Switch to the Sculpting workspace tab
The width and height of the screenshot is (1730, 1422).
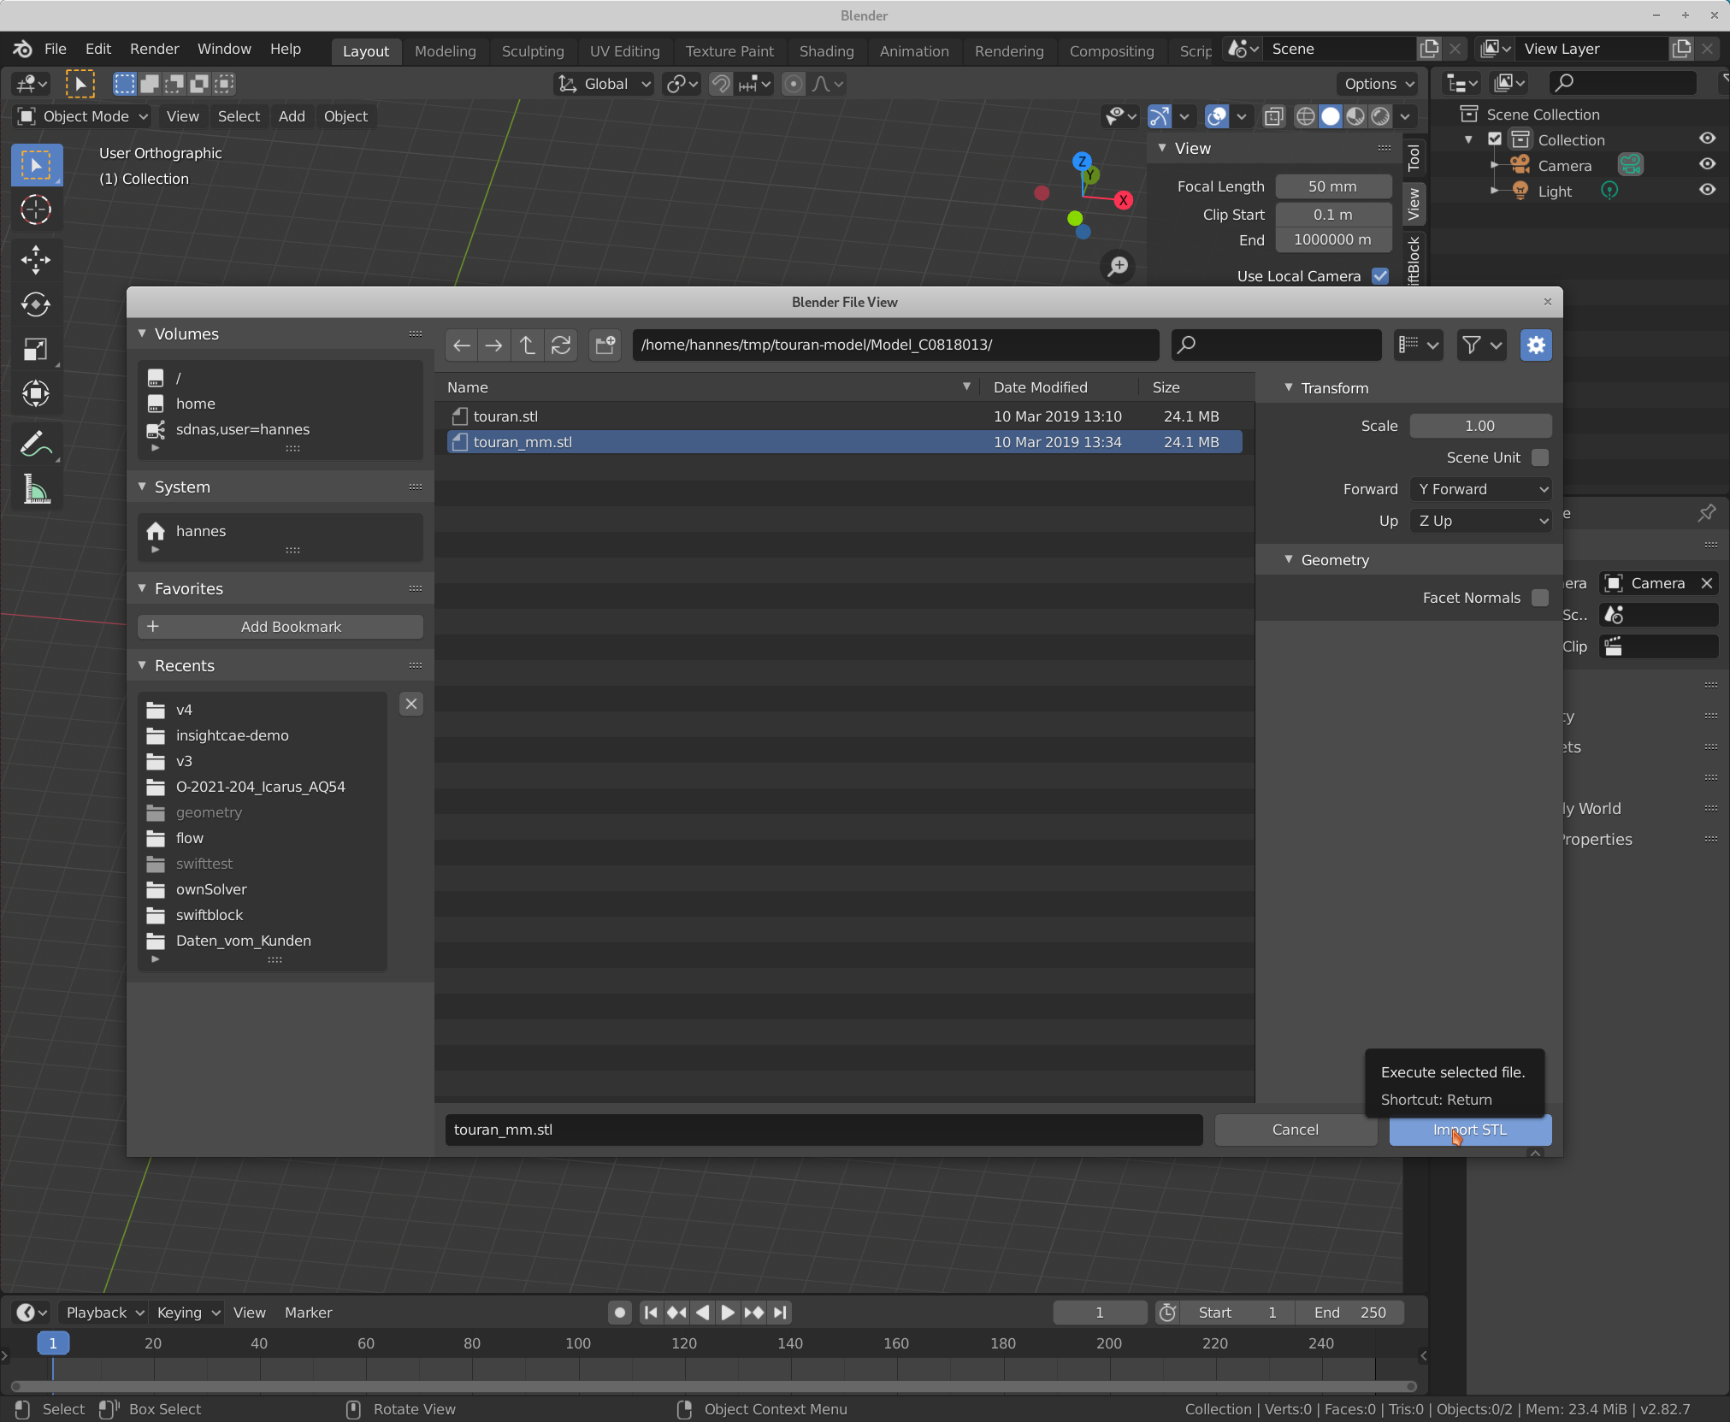click(533, 50)
